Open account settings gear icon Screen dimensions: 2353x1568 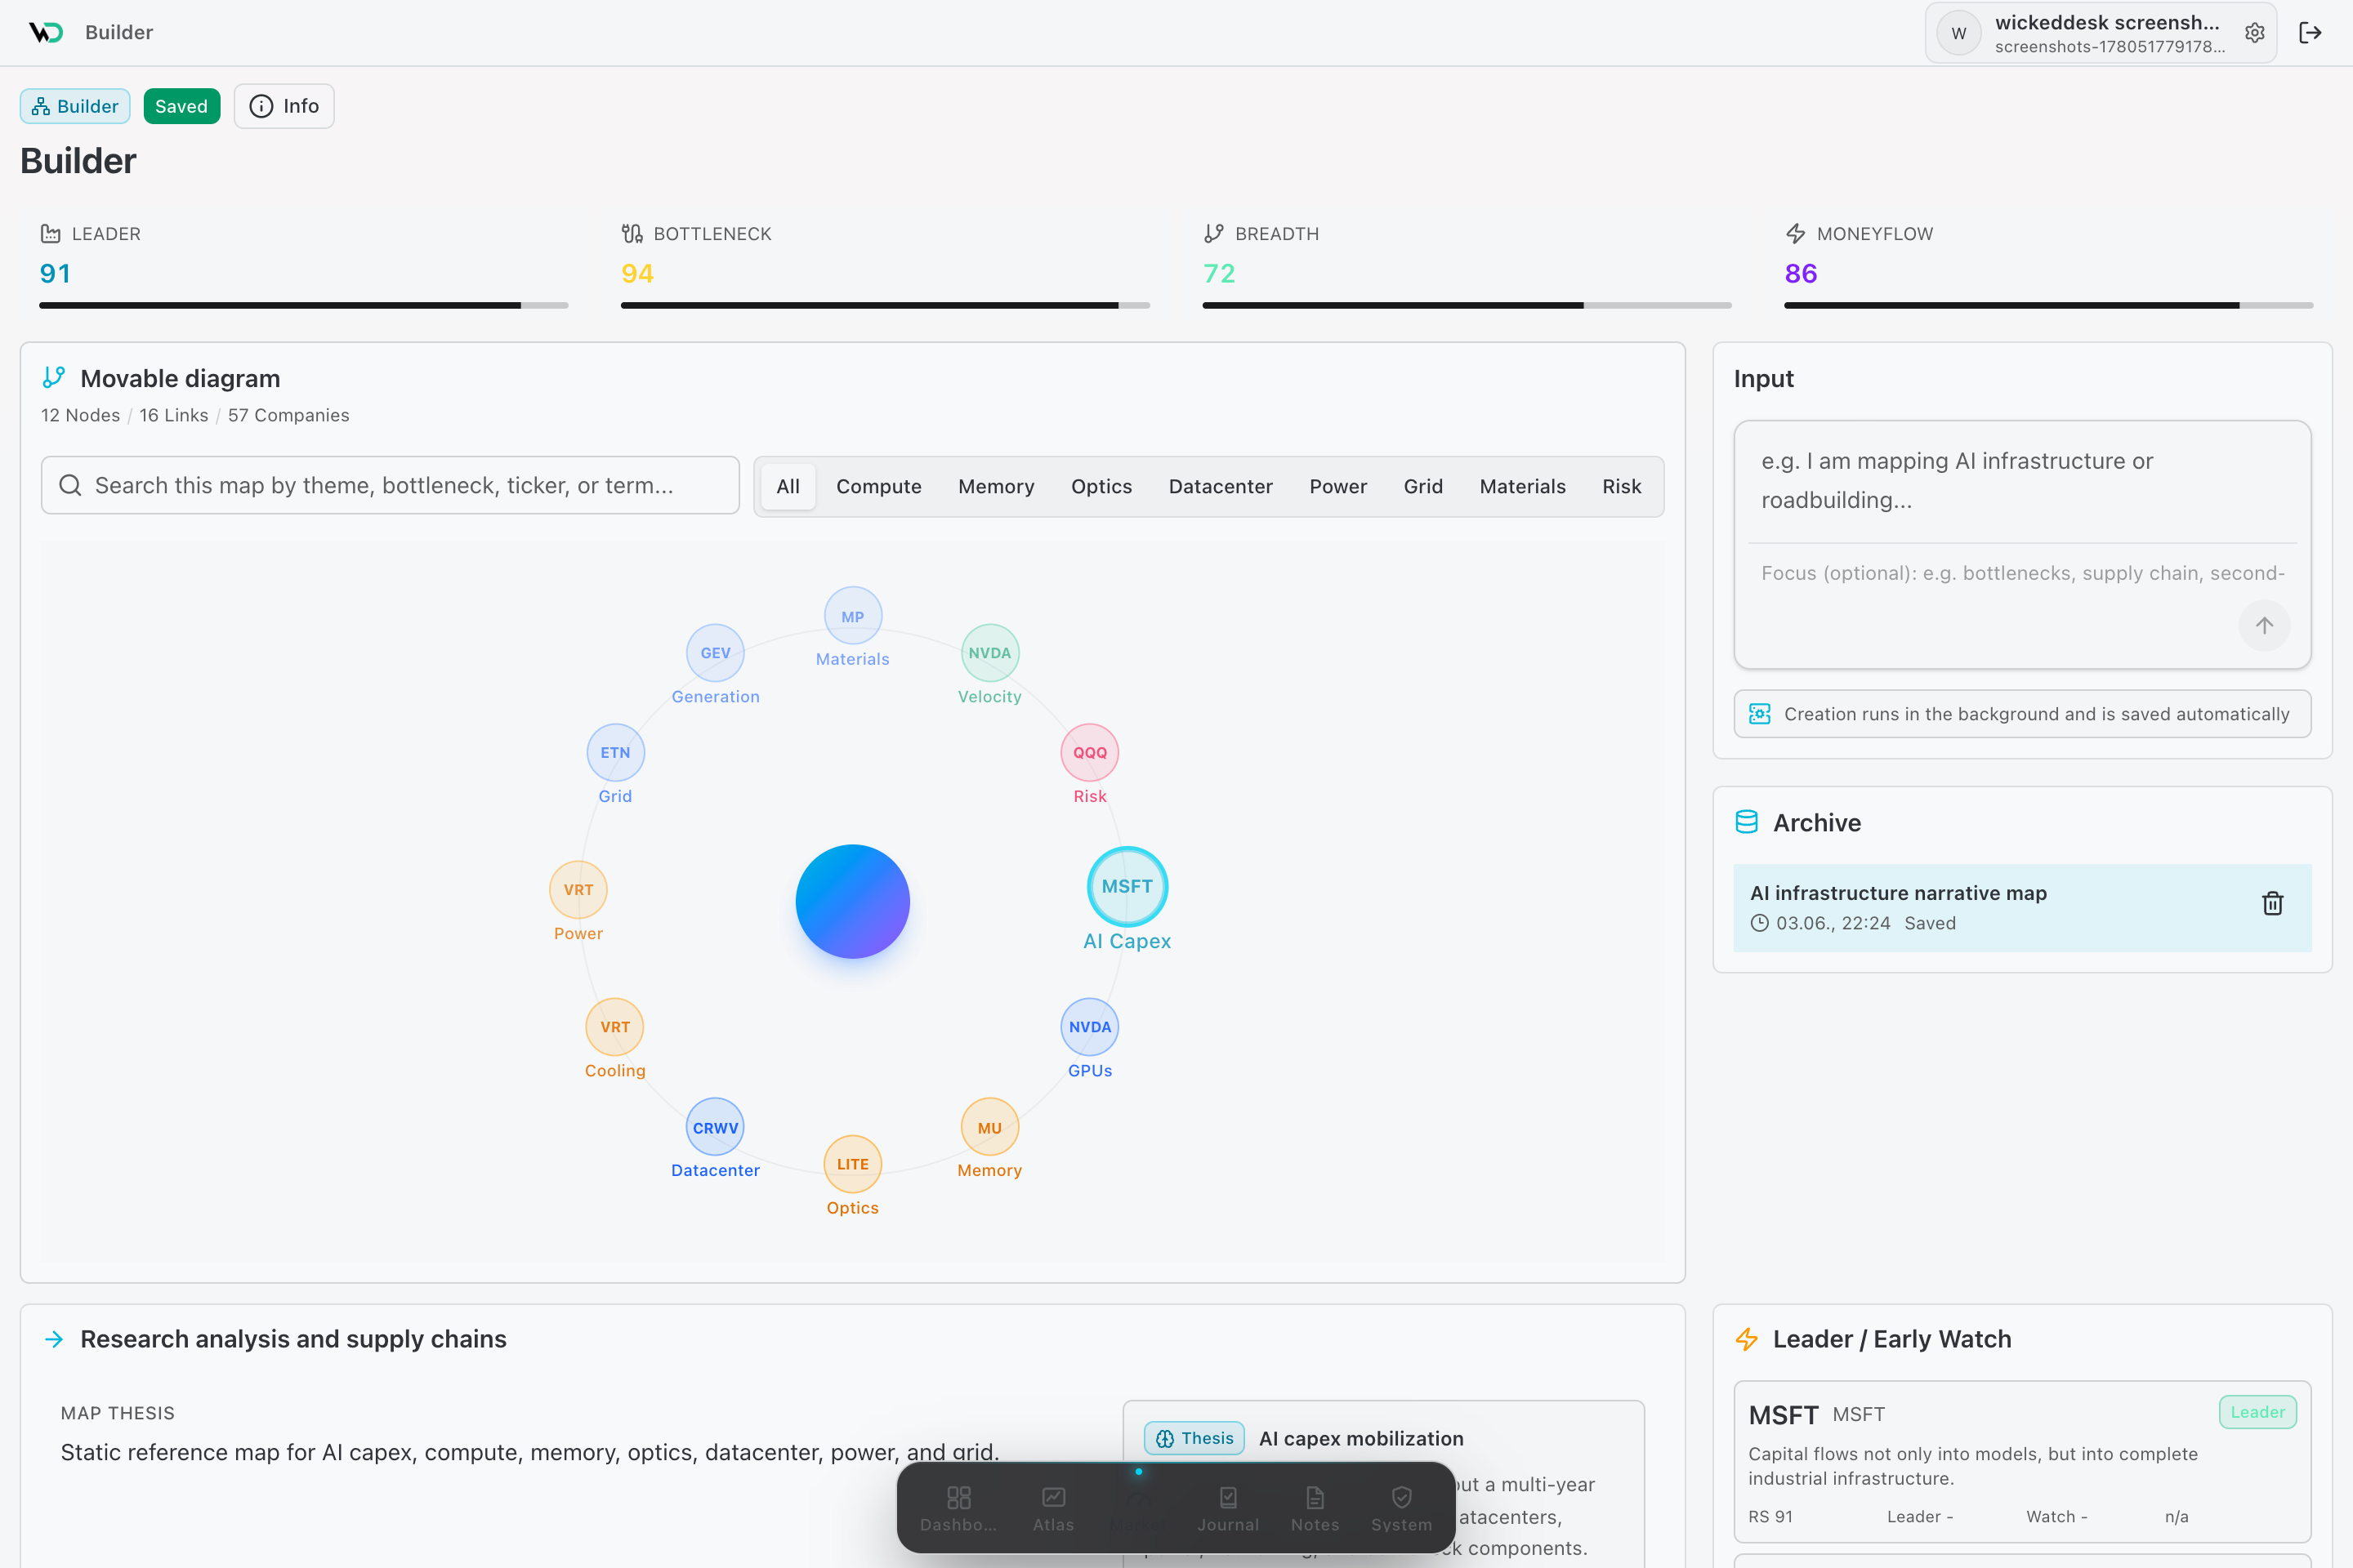pos(2254,33)
